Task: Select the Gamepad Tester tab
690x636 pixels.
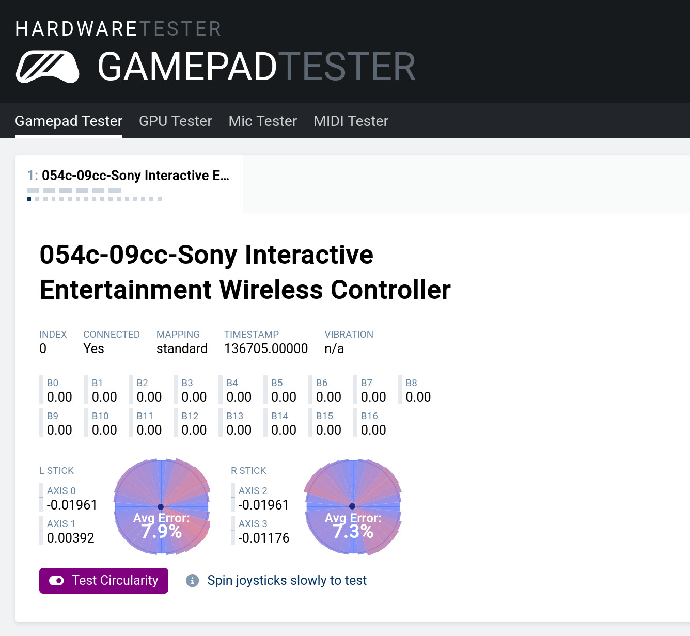Action: [x=69, y=121]
